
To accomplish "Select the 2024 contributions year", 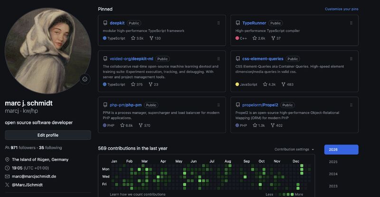I will (333, 174).
